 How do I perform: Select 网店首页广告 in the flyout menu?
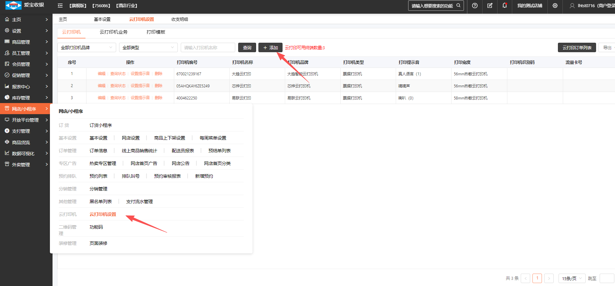point(144,163)
